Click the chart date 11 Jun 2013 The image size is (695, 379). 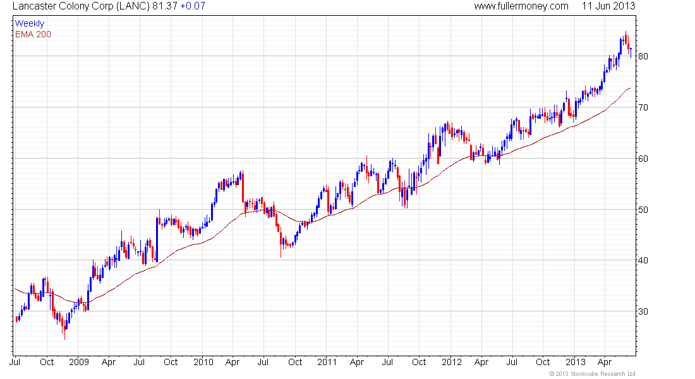point(608,6)
